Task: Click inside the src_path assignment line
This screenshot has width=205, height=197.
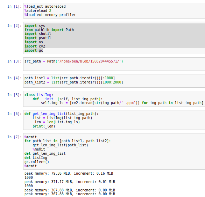Action: [74, 61]
